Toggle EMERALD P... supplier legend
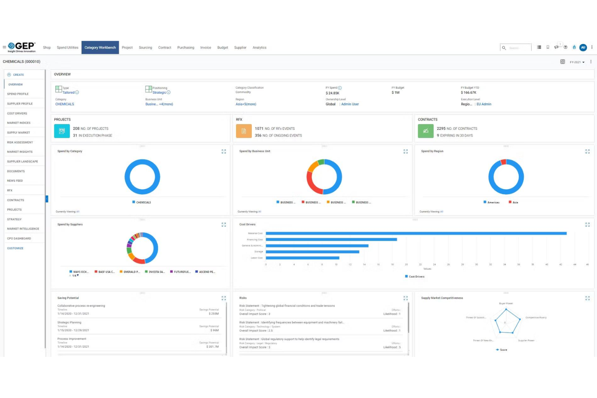Image resolution: width=597 pixels, height=398 pixels. (130, 272)
